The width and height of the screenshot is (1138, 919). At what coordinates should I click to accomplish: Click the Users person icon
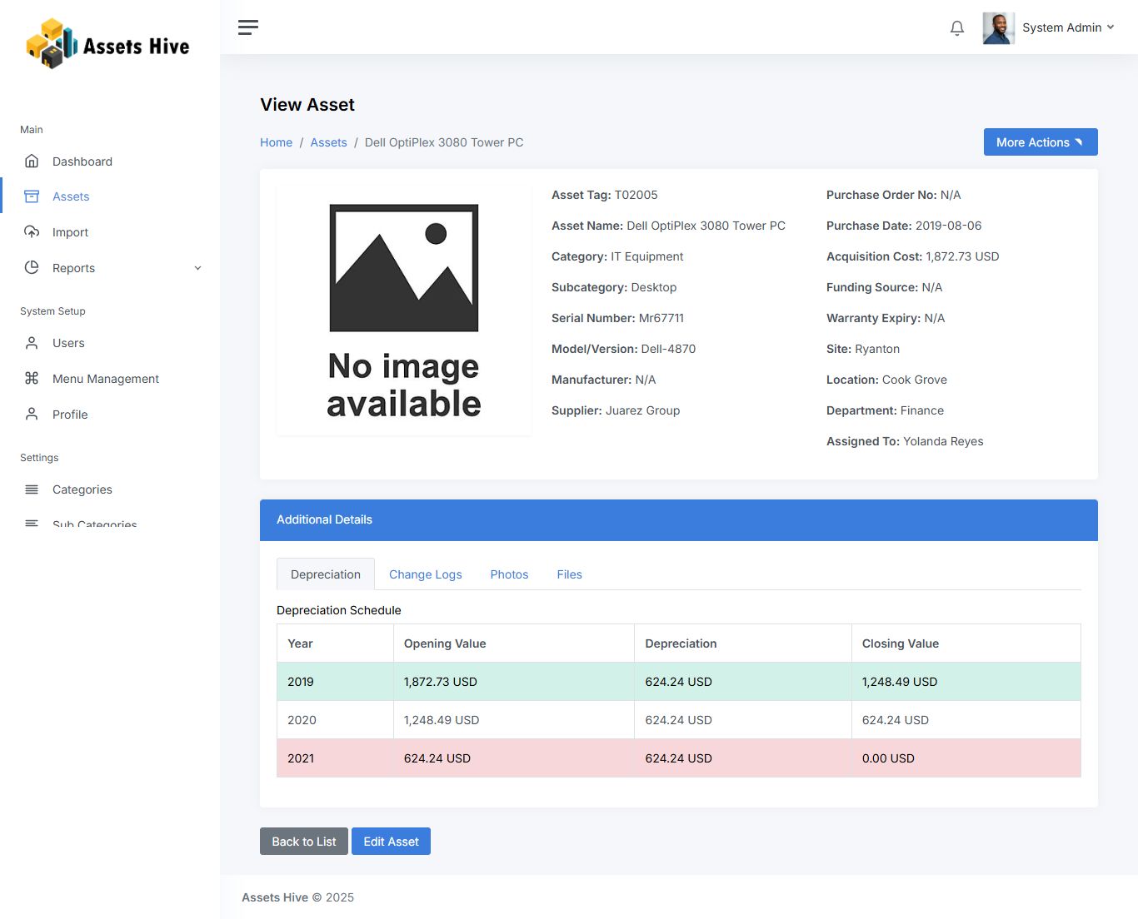32,343
